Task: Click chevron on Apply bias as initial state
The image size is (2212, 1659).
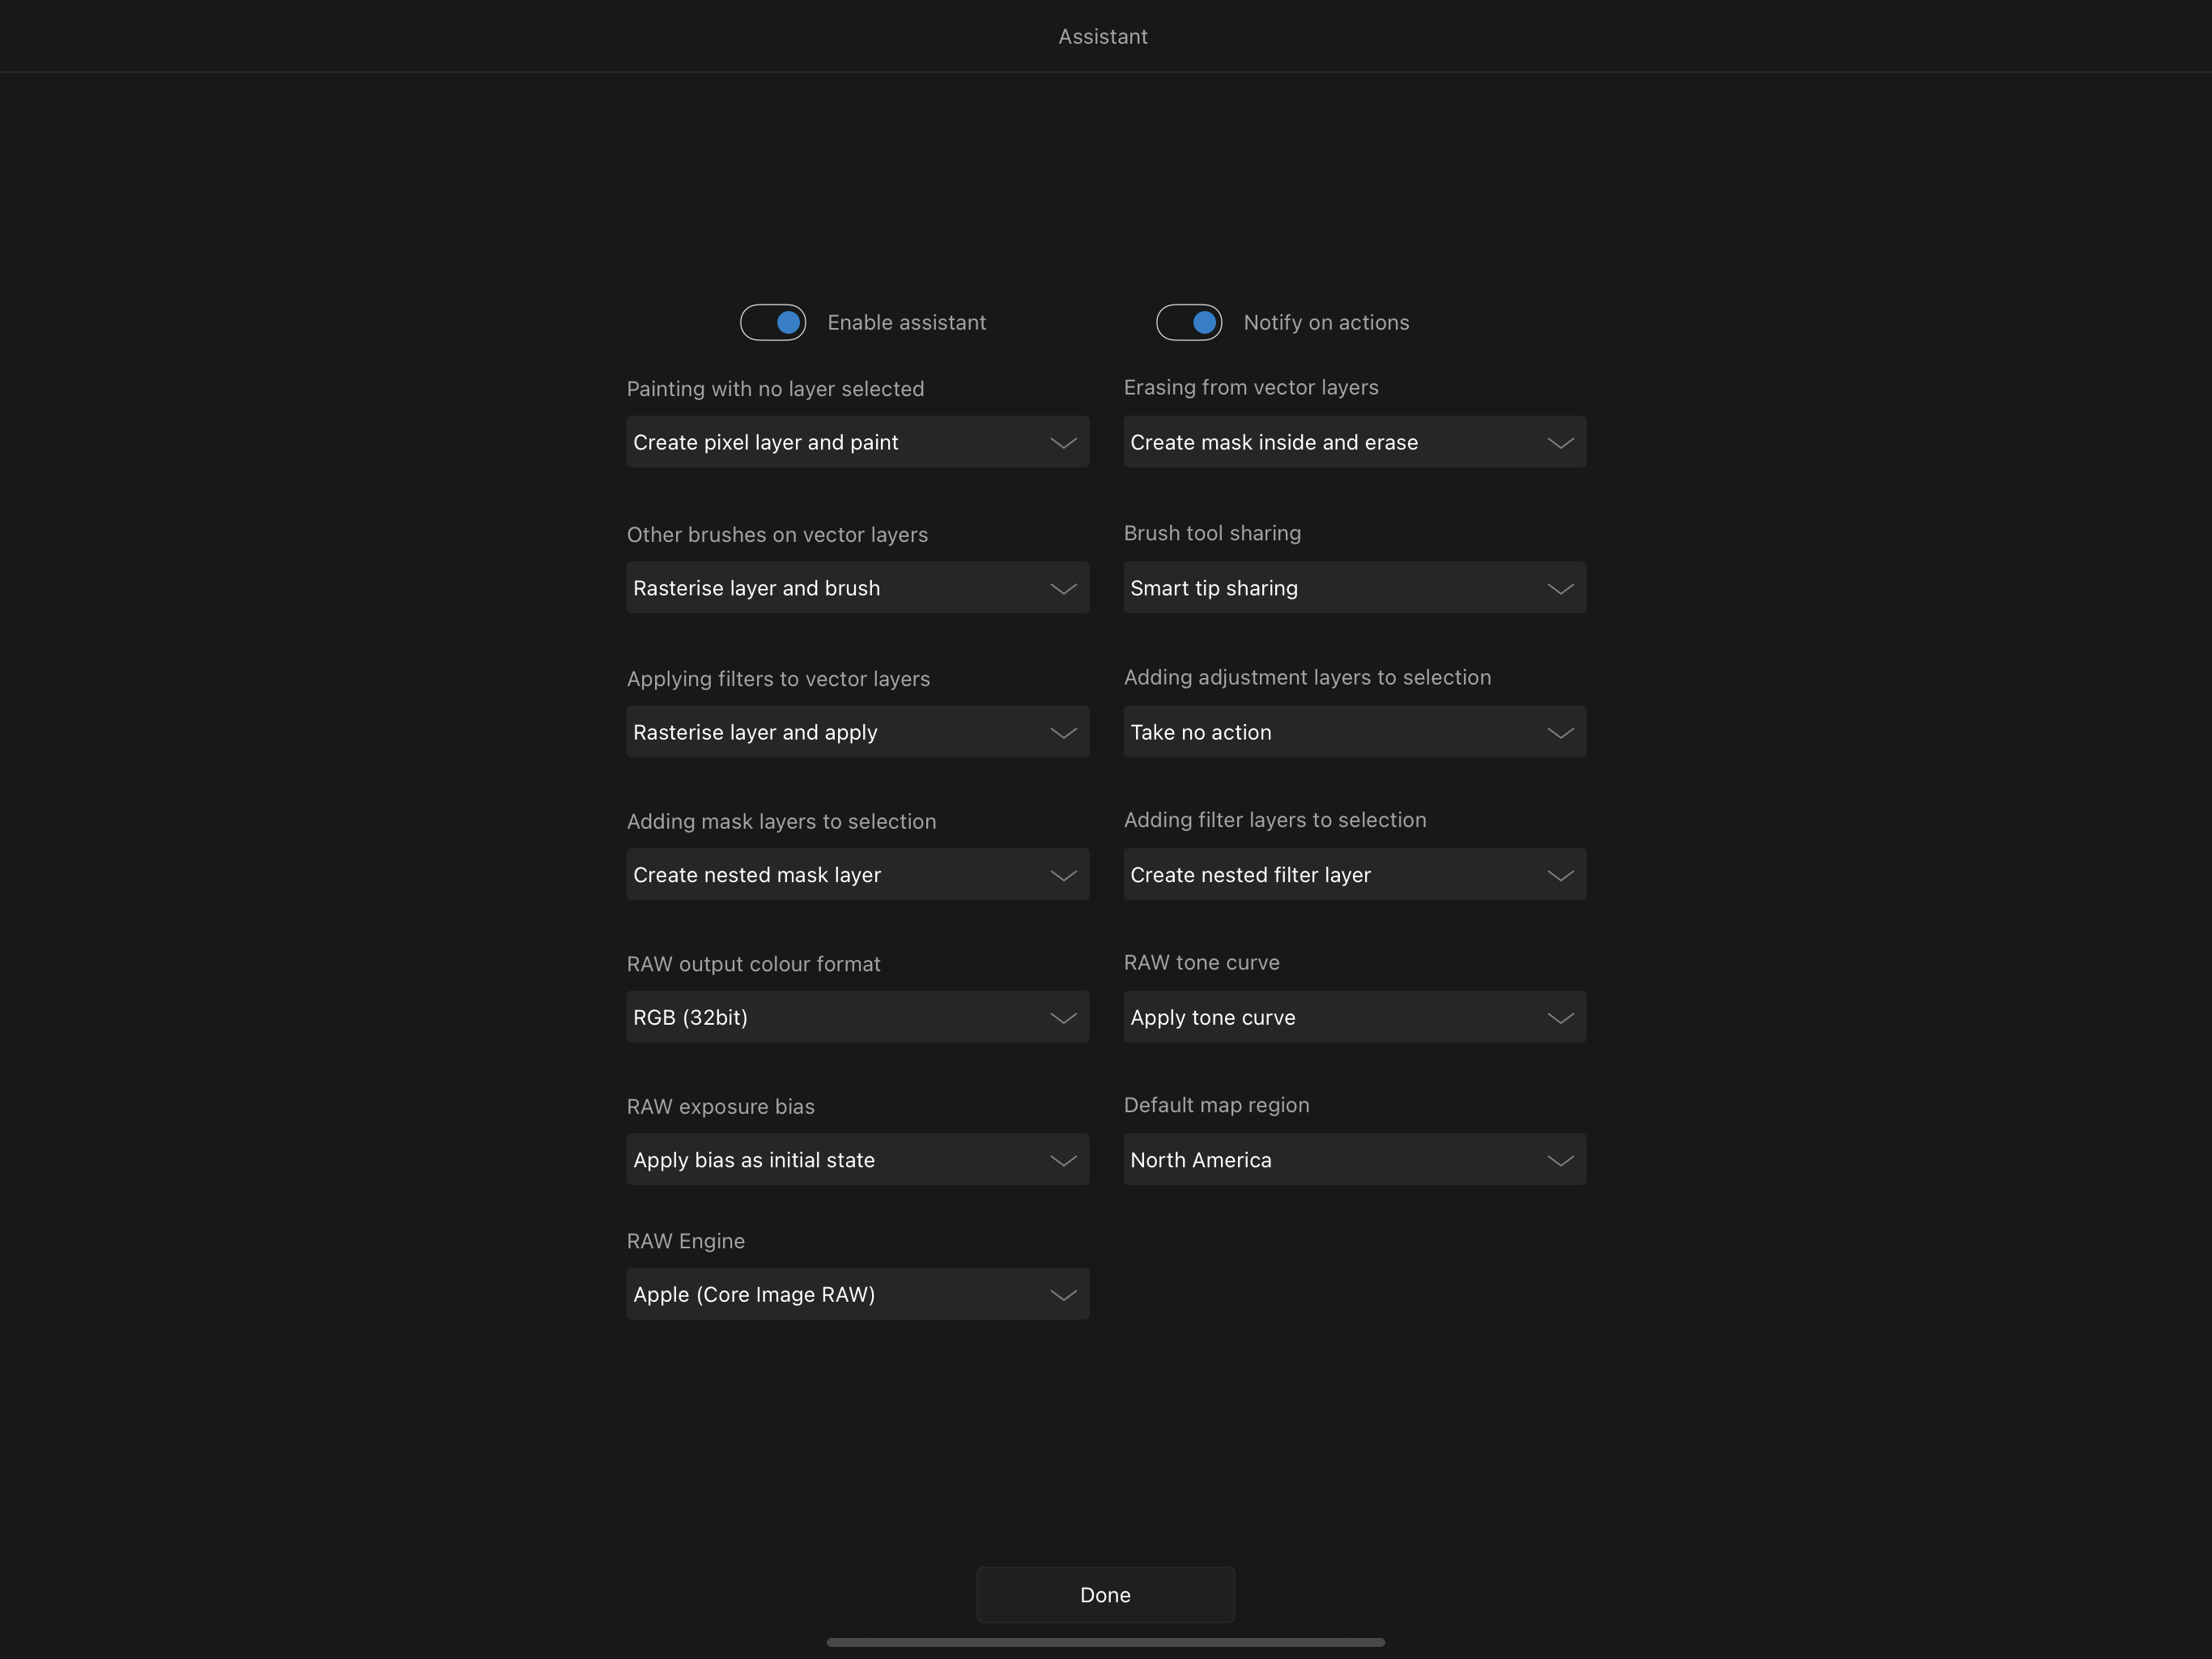Action: tap(1062, 1160)
